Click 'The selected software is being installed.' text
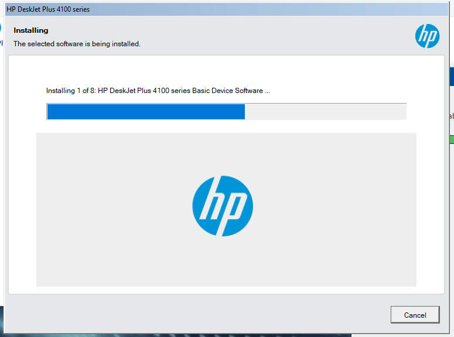The height and width of the screenshot is (337, 454). 77,44
